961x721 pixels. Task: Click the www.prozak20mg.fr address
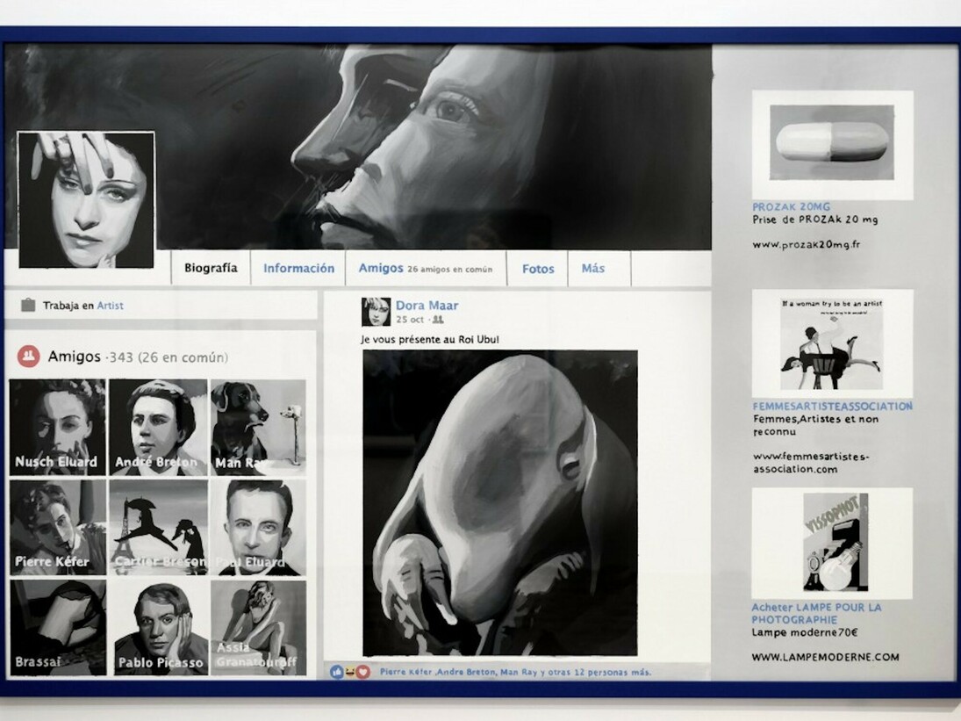[x=806, y=244]
